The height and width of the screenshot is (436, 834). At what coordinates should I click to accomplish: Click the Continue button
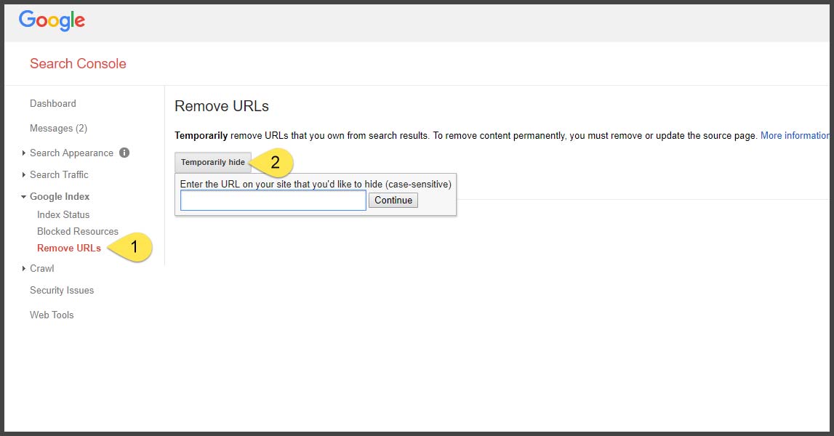click(393, 201)
